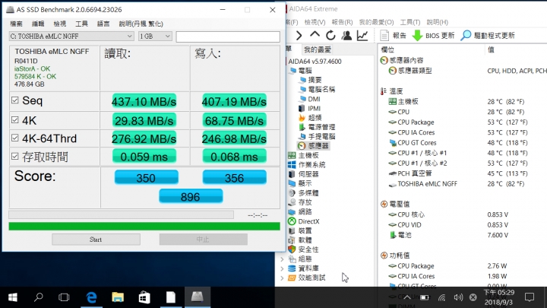Select the 安全性 tree item
Viewport: 547px width, 308px height.
point(303,249)
